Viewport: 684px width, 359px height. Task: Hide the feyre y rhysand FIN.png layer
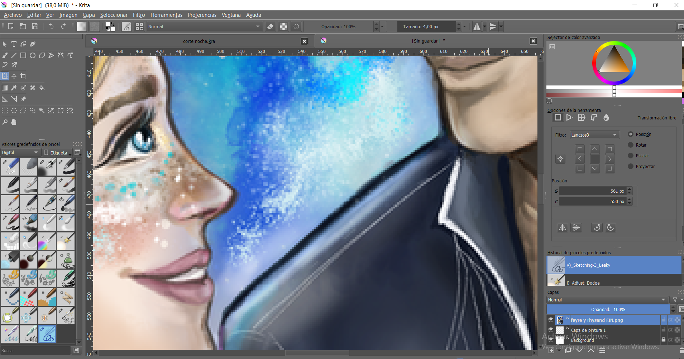point(551,320)
